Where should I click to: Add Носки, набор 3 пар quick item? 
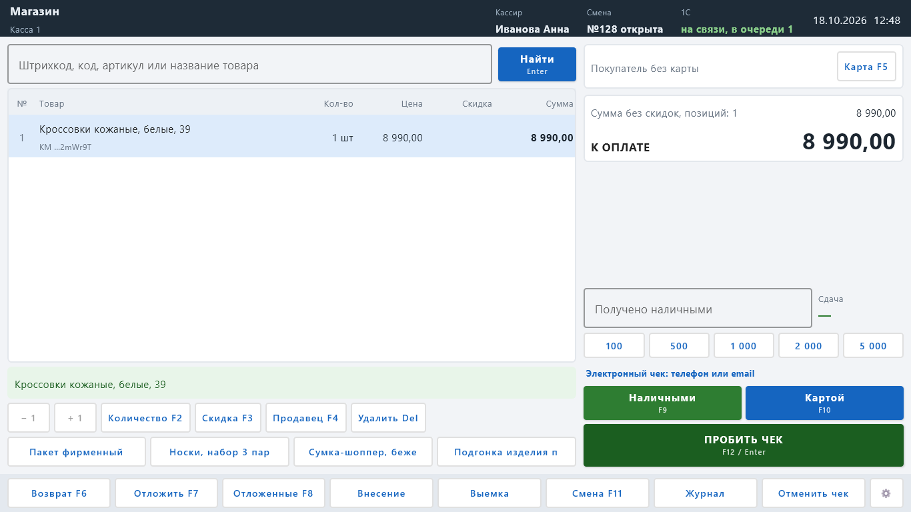tap(220, 452)
